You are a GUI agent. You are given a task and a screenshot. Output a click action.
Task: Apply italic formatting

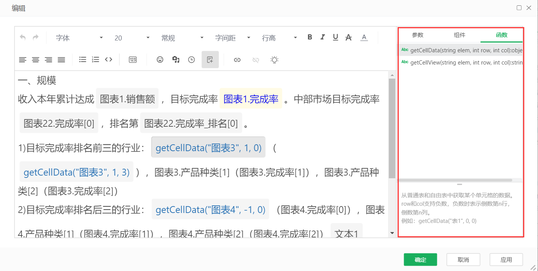(x=322, y=37)
